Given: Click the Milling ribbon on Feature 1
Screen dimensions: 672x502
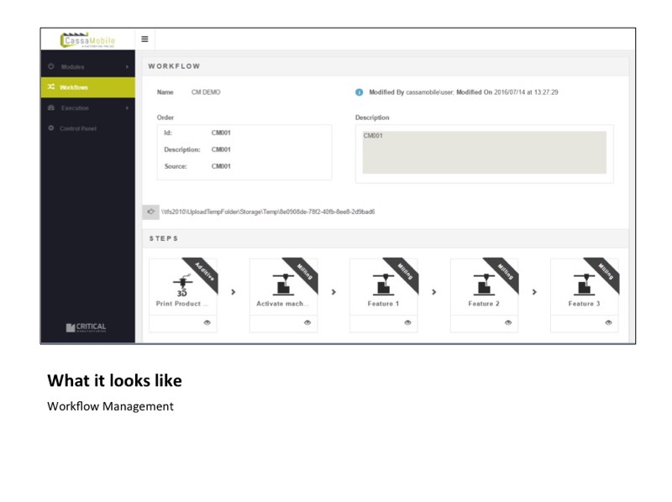Looking at the screenshot, I should 405,271.
